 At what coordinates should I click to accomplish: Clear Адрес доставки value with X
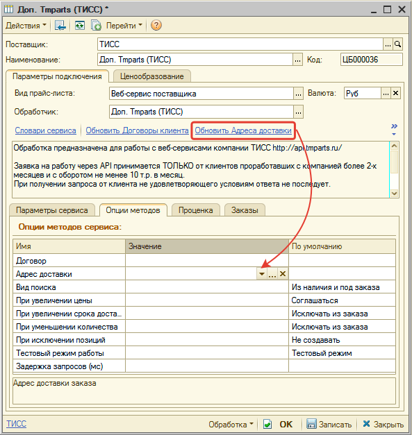point(283,274)
